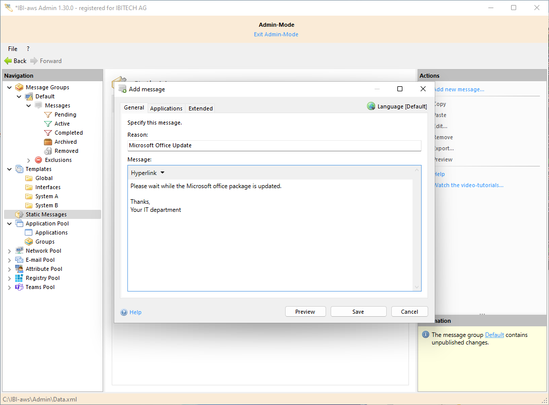Select Static Messages in navigation
This screenshot has height=405, width=549.
(x=46, y=214)
